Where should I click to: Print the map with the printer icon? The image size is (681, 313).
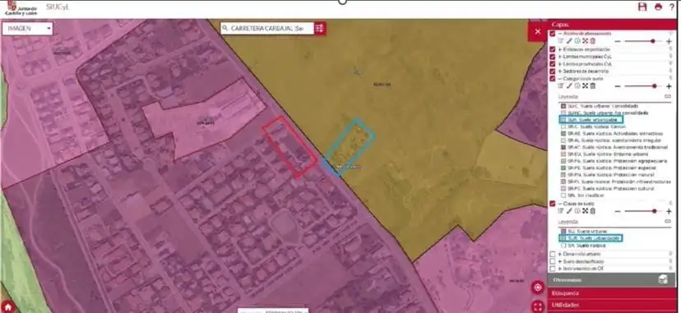pos(658,7)
